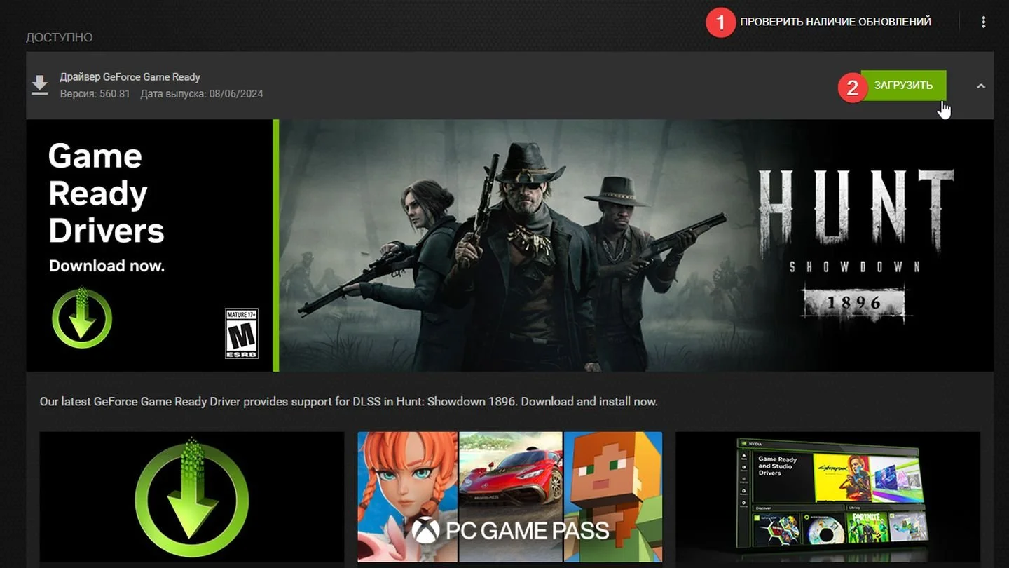Click the Версия: 560.81 text
1009x568 pixels.
tap(95, 94)
